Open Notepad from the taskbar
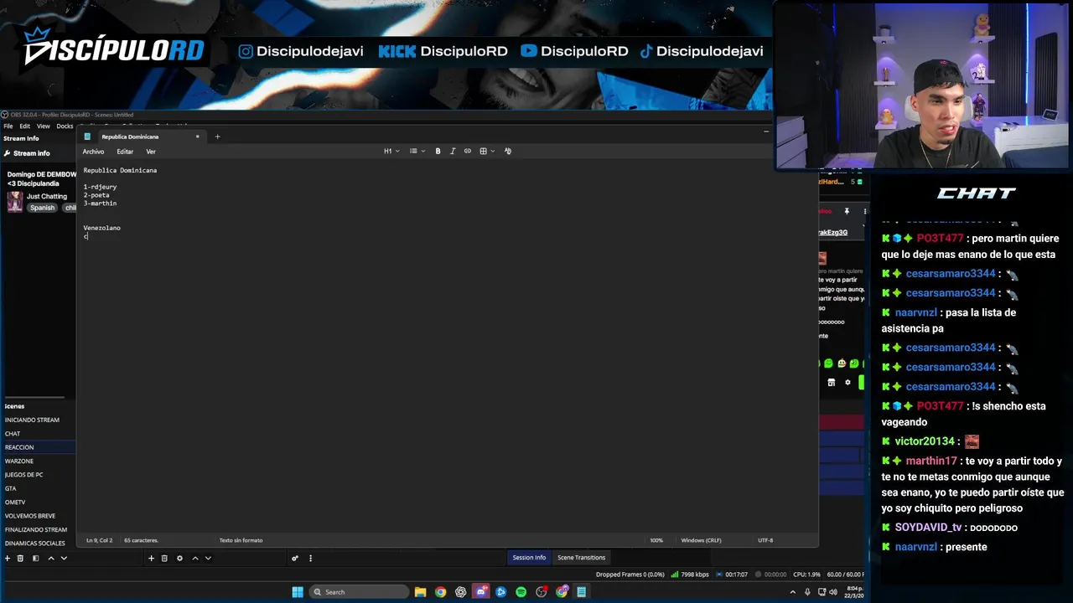The width and height of the screenshot is (1073, 603). click(581, 592)
